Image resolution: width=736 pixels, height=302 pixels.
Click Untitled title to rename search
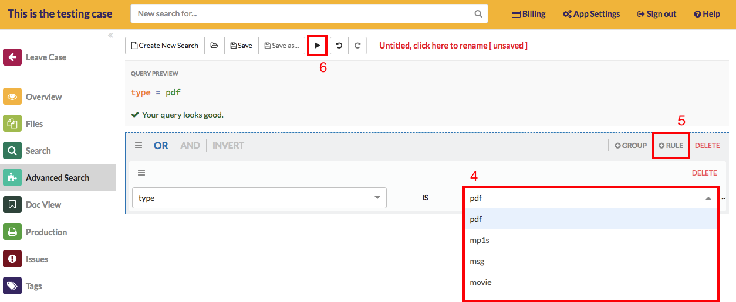coord(453,46)
